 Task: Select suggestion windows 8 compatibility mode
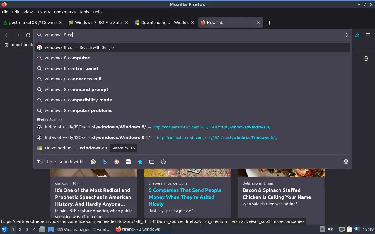click(x=193, y=100)
